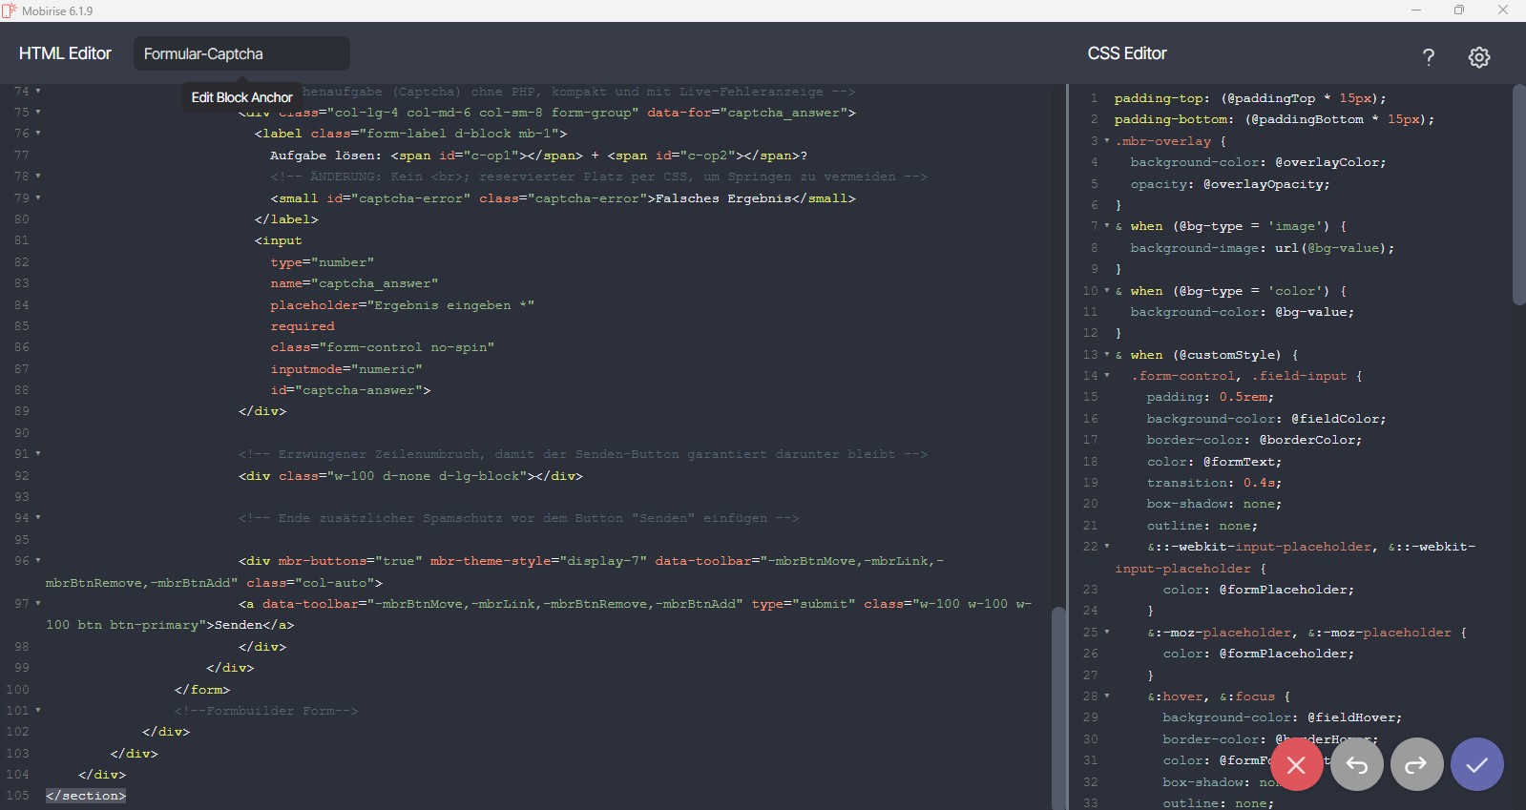Click 'Senden' button text in HTML
Screen dimensions: 1526x810
click(x=239, y=625)
